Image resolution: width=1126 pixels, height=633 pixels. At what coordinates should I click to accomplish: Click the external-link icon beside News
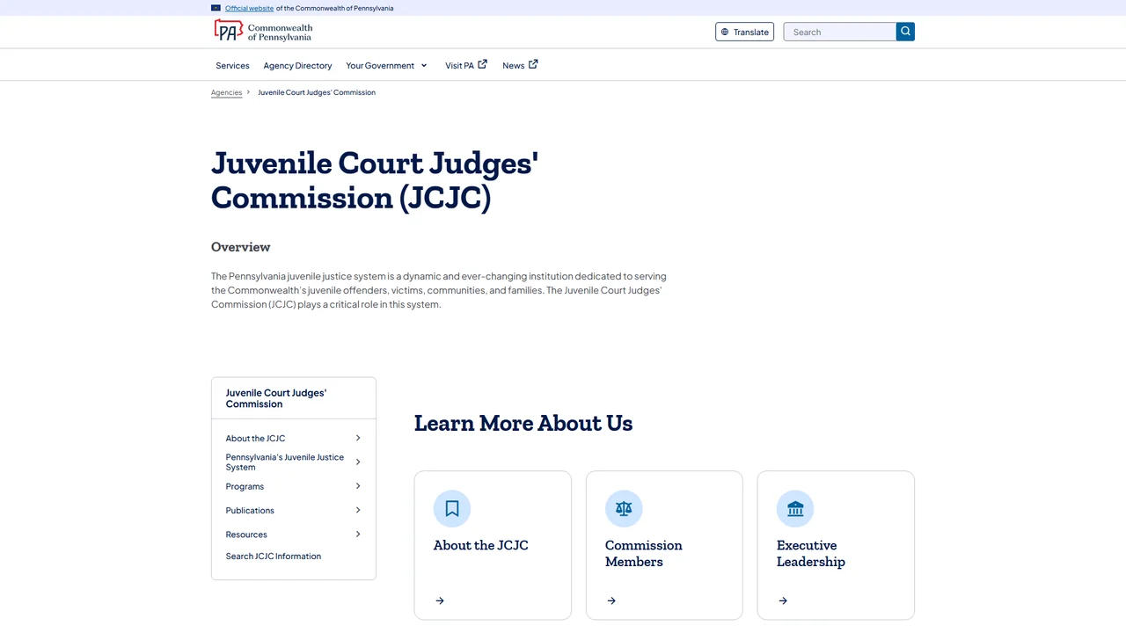(533, 64)
